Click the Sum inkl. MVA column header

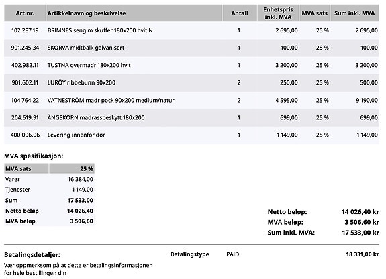tap(354, 13)
